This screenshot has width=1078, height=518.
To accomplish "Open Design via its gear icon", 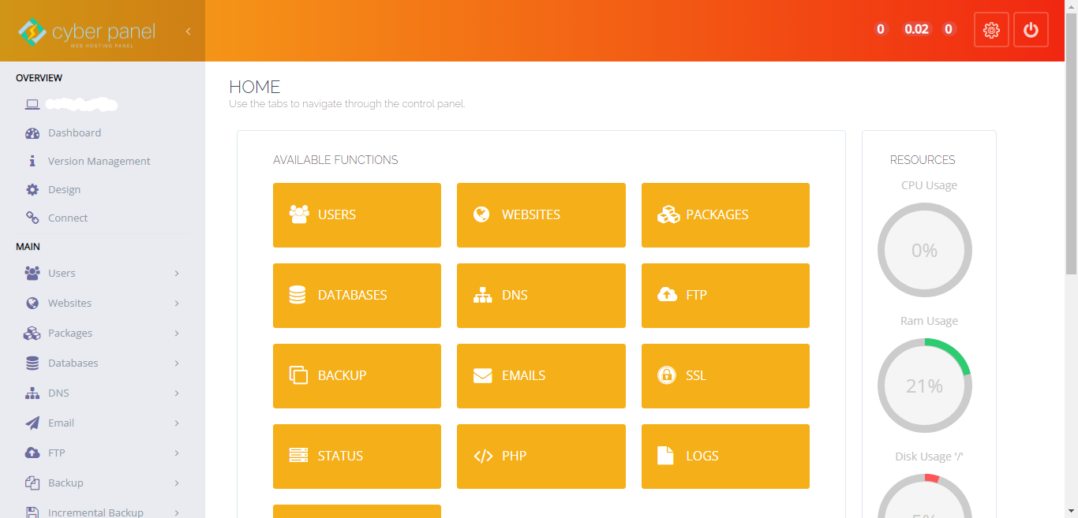I will point(32,189).
